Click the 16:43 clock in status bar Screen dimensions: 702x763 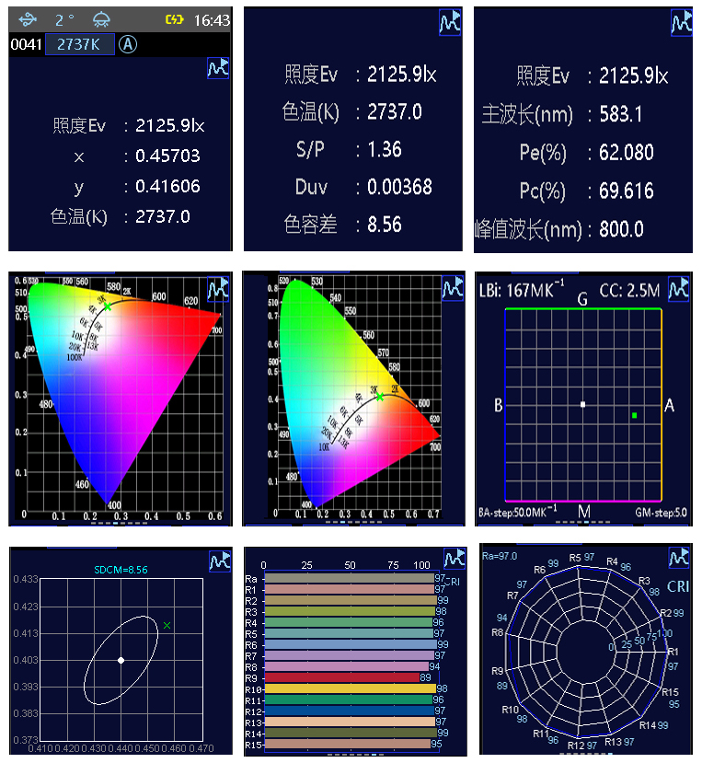(211, 20)
